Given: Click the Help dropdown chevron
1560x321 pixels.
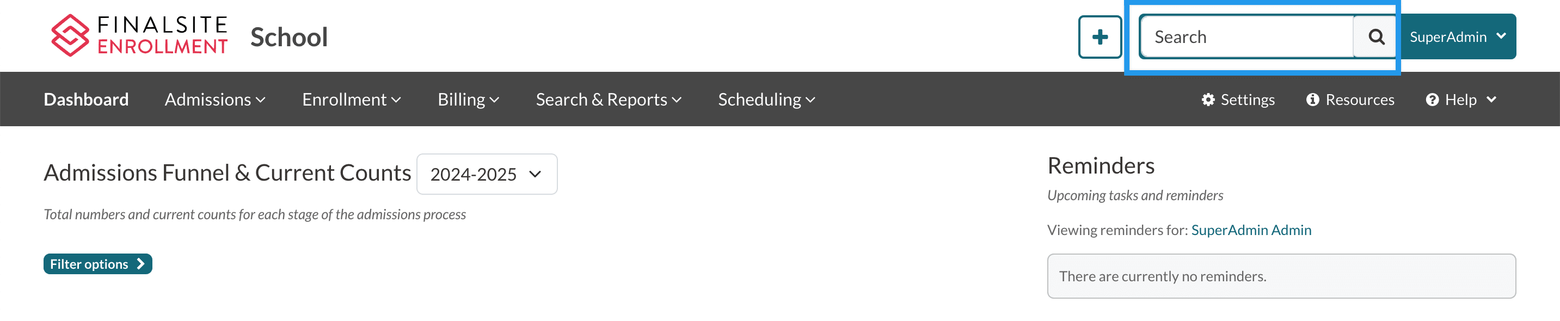Looking at the screenshot, I should coord(1491,100).
